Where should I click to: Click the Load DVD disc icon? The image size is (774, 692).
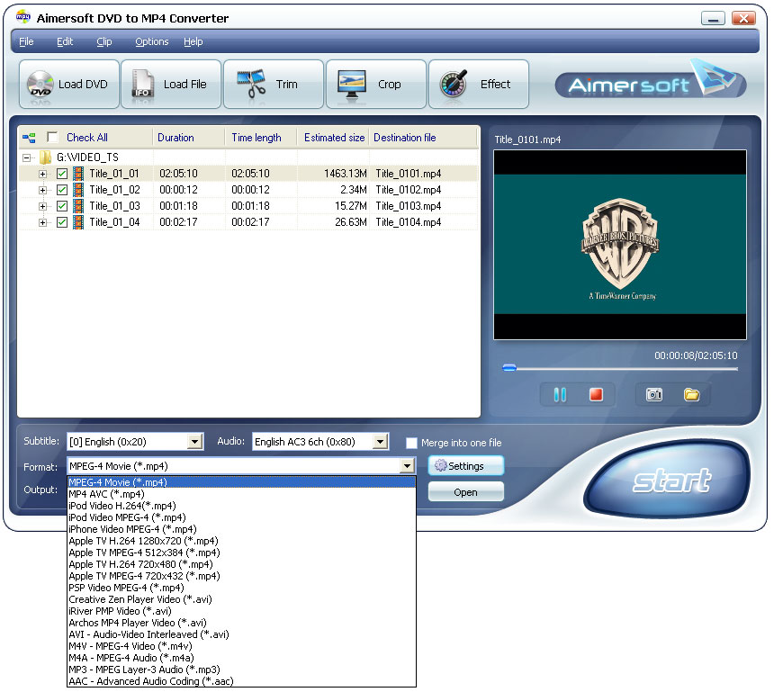click(40, 84)
